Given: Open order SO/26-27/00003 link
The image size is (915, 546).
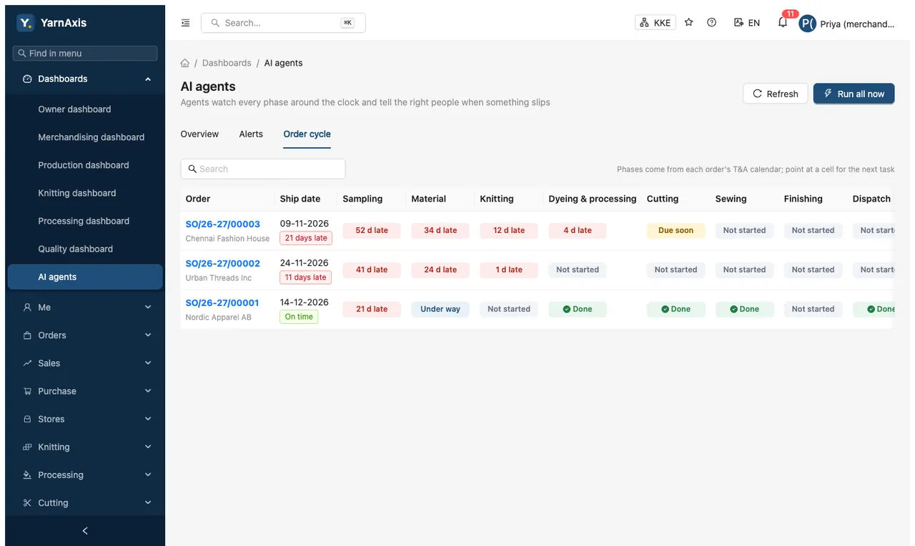Looking at the screenshot, I should [223, 224].
